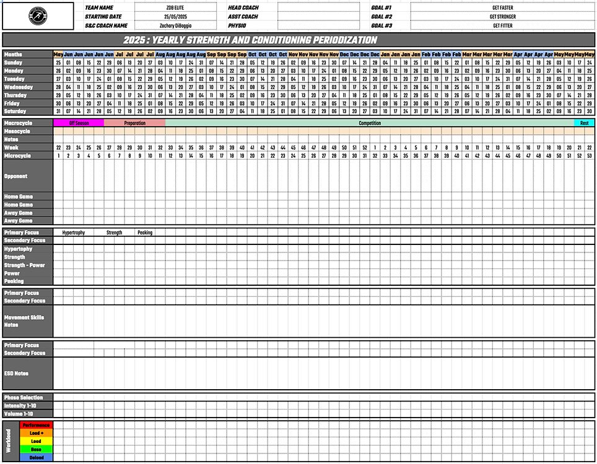Select the cyan Rest macrocycle block
597x464 pixels.
click(x=584, y=123)
